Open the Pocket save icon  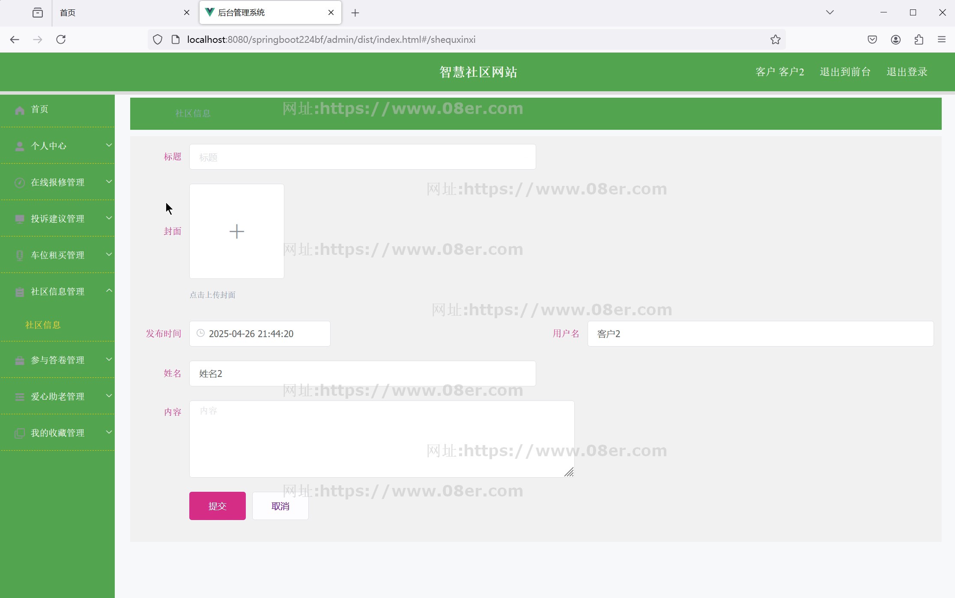click(x=872, y=39)
